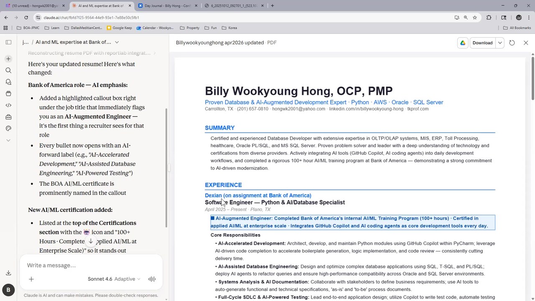
Task: Start a new chat with the plus icon in sidebar
Action: (8, 59)
